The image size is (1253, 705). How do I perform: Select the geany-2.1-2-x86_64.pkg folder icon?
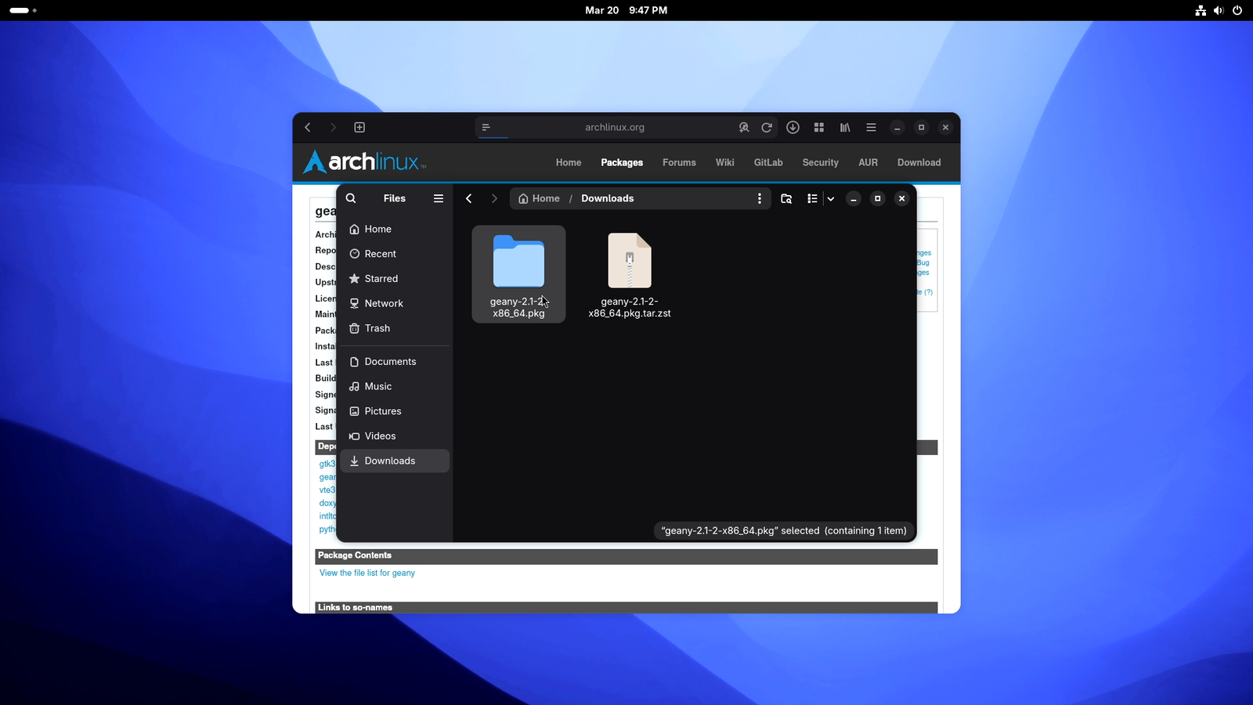coord(518,261)
